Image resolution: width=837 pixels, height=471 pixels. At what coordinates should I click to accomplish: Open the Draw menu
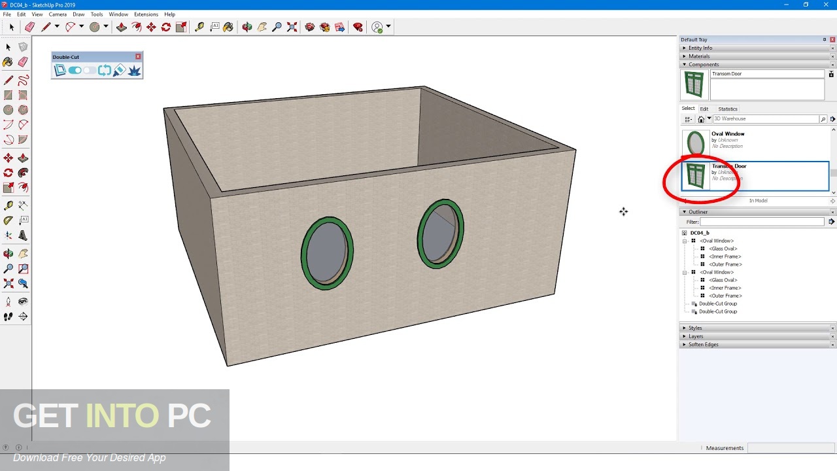click(x=78, y=14)
